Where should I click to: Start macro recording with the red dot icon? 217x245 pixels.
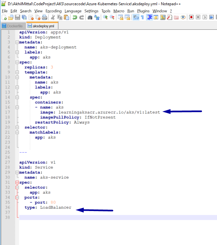pyautogui.click(x=191, y=17)
